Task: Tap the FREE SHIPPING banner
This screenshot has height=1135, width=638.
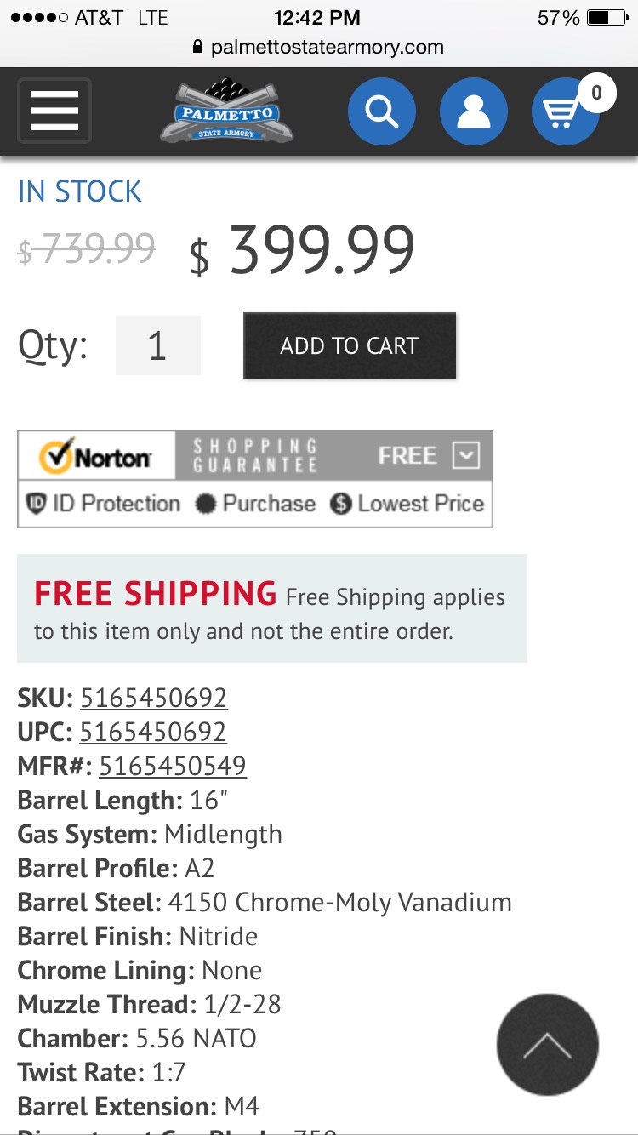Action: tap(272, 608)
